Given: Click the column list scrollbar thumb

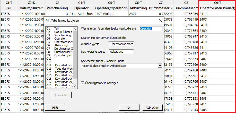Looking at the screenshot, I should click(75, 55).
